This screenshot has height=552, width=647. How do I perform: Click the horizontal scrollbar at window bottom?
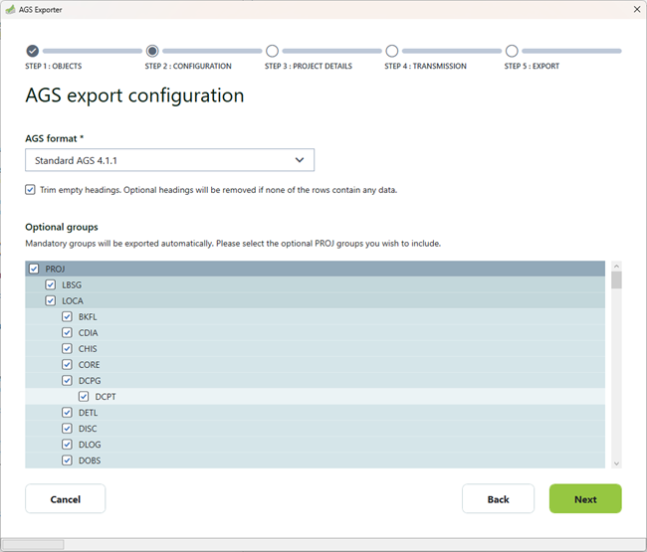point(34,544)
